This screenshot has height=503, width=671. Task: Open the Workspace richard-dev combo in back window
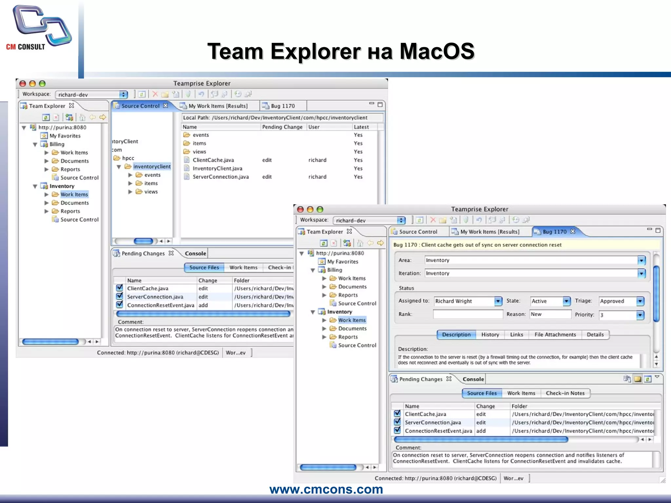pos(91,95)
